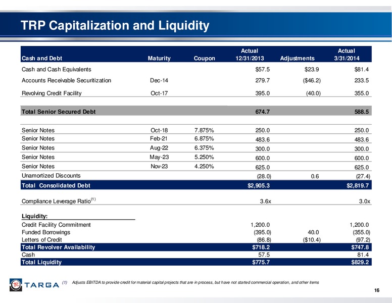Image resolution: width=392 pixels, height=303 pixels.
Task: Click the '7.875%' coupon cell
Action: point(204,130)
